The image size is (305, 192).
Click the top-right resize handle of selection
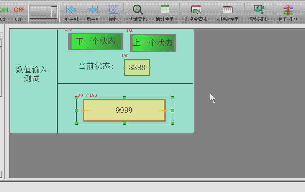pyautogui.click(x=172, y=98)
